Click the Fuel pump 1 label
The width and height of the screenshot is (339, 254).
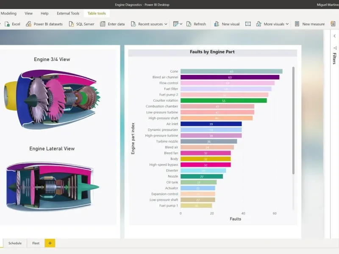click(169, 206)
